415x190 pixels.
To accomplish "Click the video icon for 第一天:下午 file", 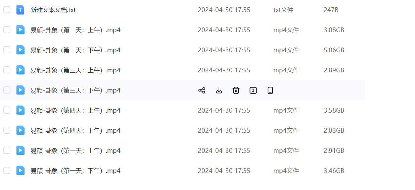I will 20,171.
